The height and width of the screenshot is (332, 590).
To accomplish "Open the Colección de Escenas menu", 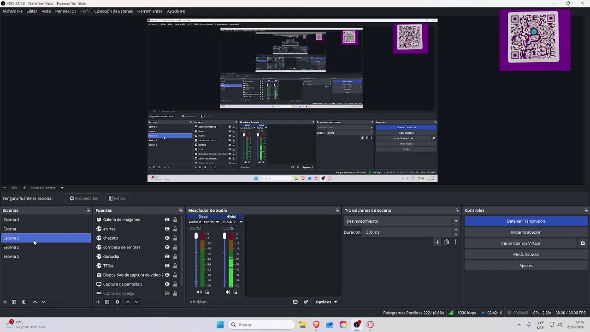I will pyautogui.click(x=113, y=11).
